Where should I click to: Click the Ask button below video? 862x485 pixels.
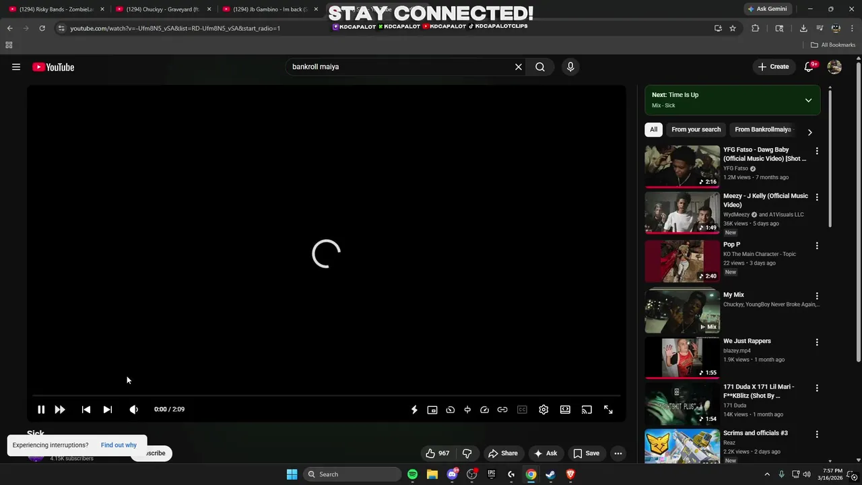click(x=545, y=453)
